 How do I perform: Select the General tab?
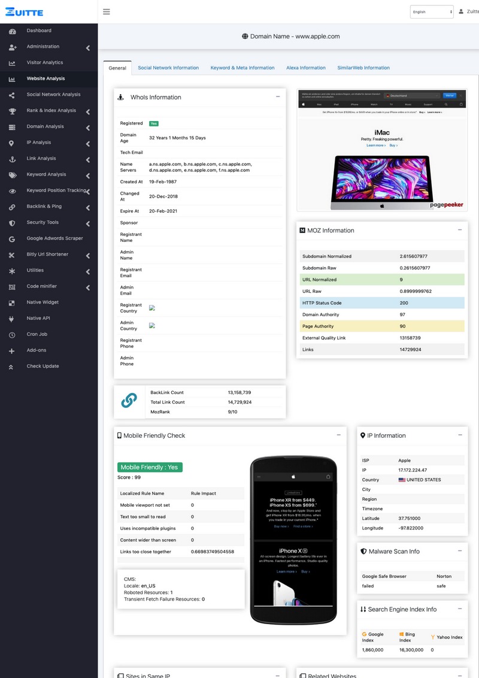point(117,68)
